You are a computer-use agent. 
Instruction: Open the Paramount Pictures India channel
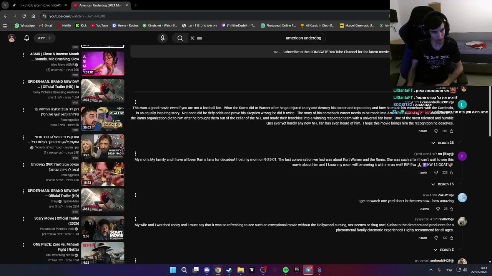tap(57, 229)
